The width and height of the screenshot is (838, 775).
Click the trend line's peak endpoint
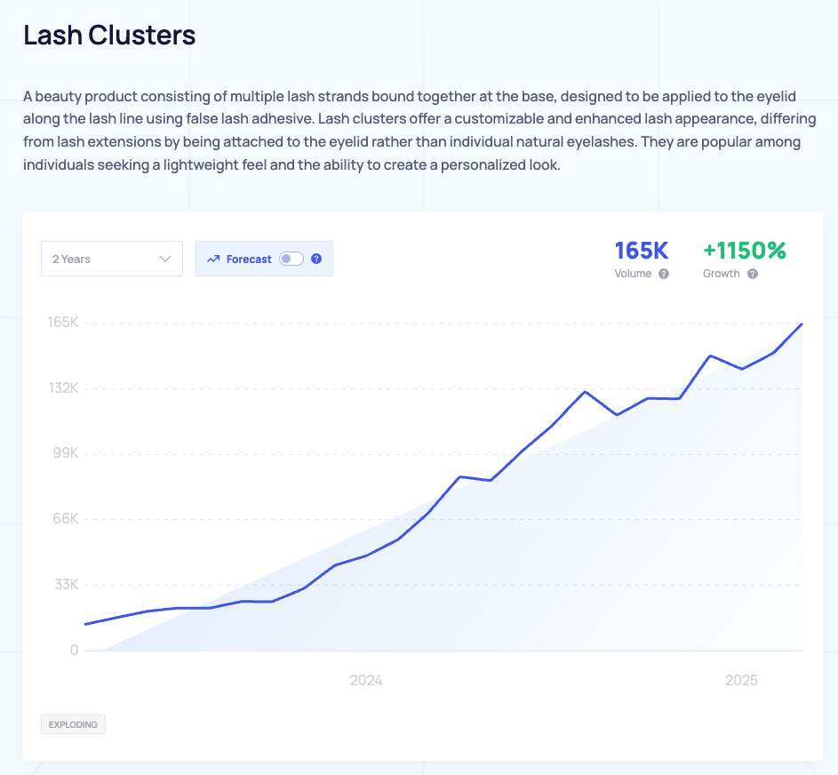802,324
